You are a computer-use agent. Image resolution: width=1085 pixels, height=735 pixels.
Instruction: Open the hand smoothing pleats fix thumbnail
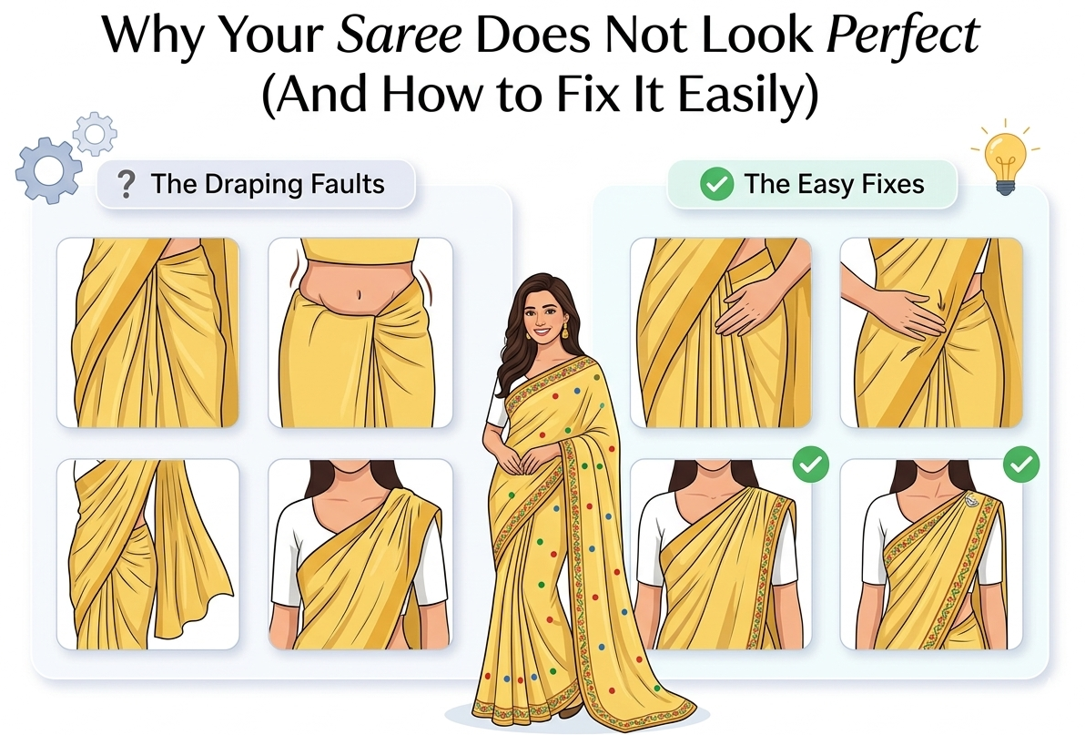tap(720, 332)
